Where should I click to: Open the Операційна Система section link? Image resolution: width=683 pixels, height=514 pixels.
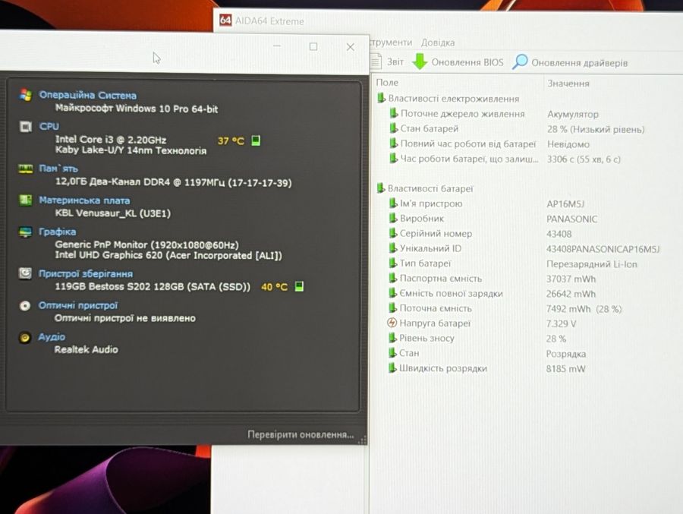click(87, 95)
